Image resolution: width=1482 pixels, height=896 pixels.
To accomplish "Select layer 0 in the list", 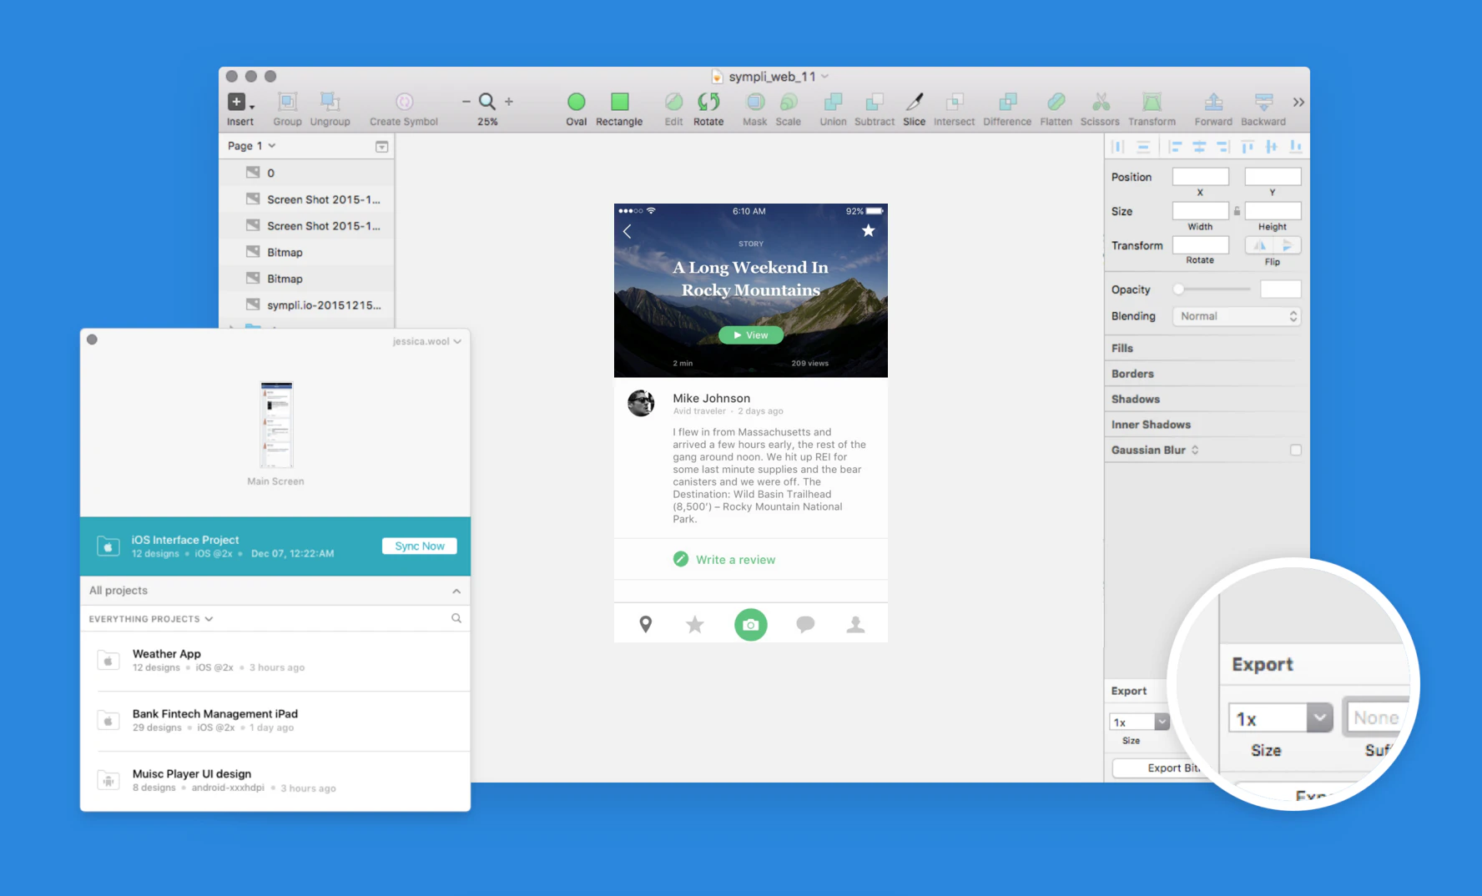I will [x=306, y=173].
